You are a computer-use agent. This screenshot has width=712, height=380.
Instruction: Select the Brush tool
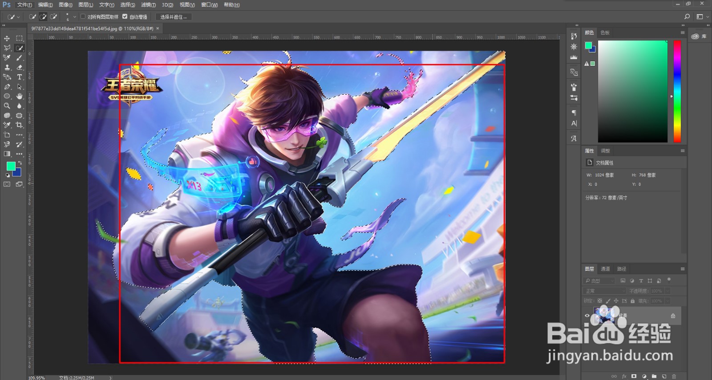[x=20, y=58]
